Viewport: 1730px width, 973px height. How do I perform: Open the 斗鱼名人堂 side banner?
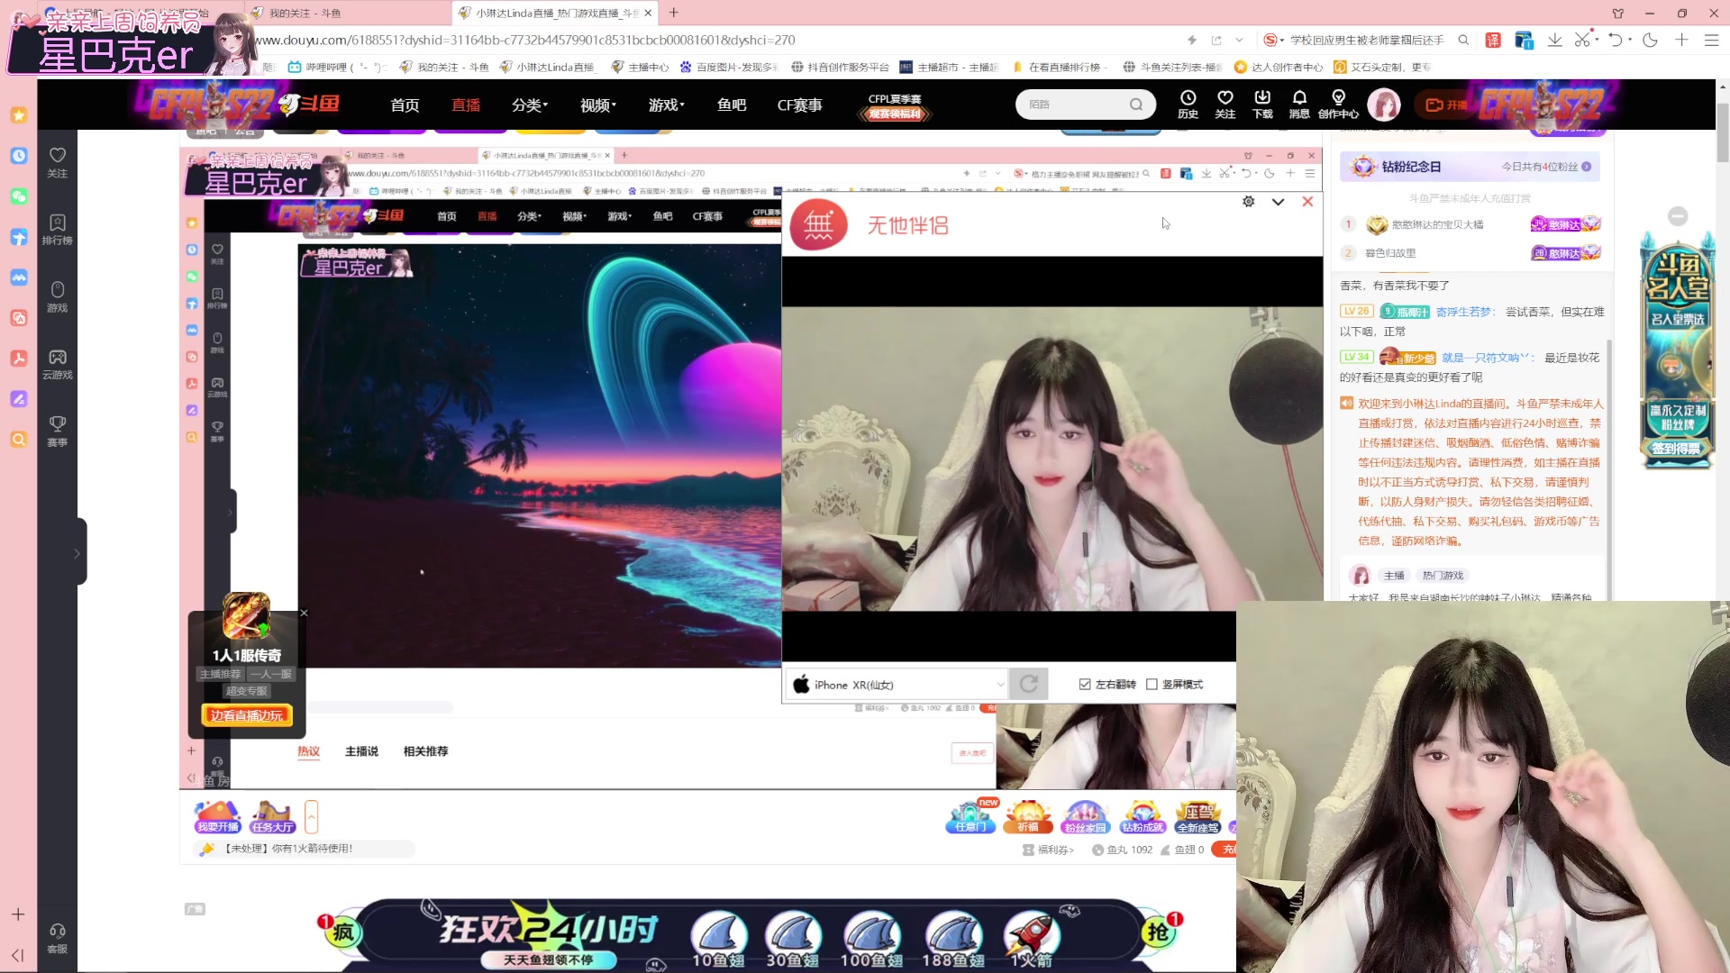point(1676,351)
